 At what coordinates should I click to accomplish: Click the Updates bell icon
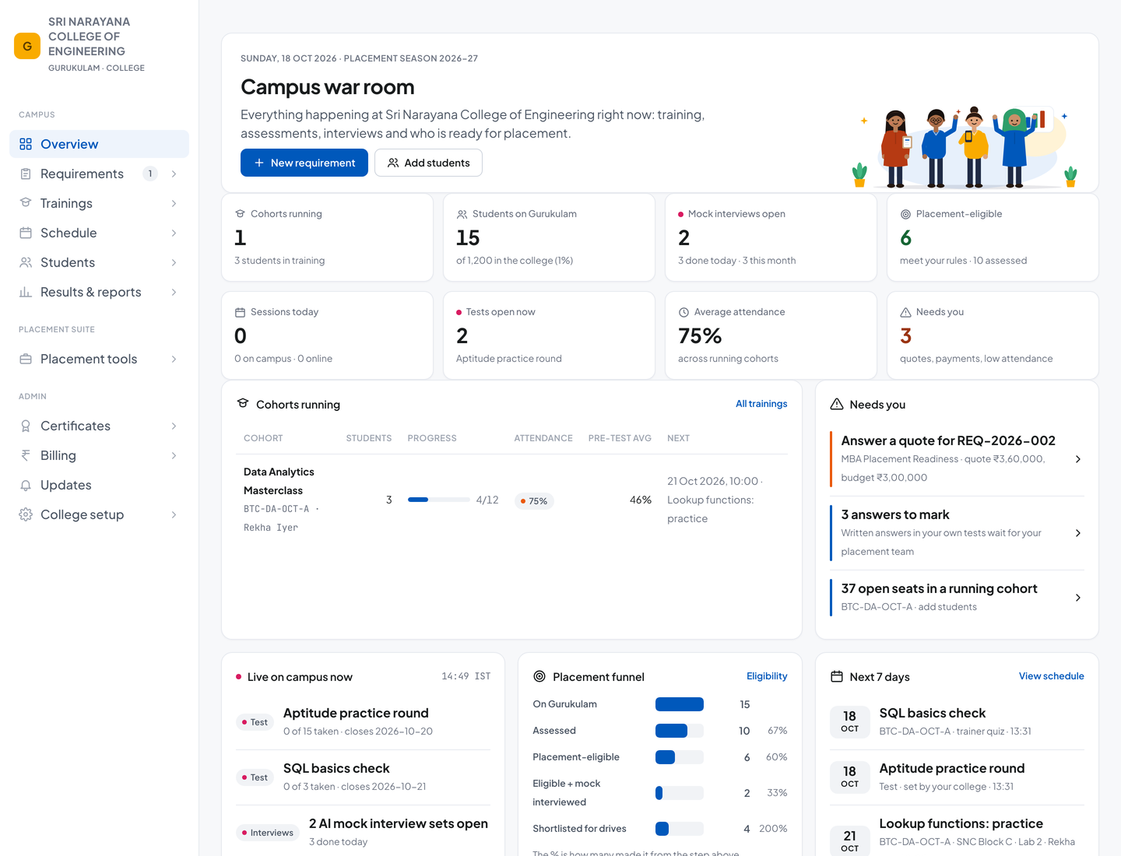tap(26, 485)
